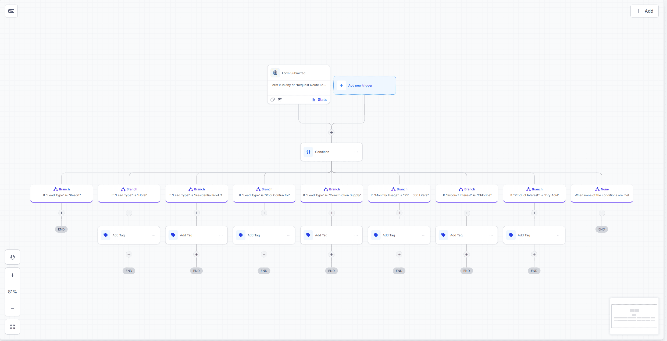The image size is (667, 341).
Task: Open options for Dry Acid Add Tag
Action: coord(559,235)
